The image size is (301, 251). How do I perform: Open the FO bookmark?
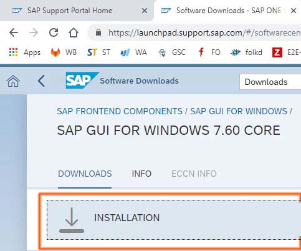pos(209,52)
